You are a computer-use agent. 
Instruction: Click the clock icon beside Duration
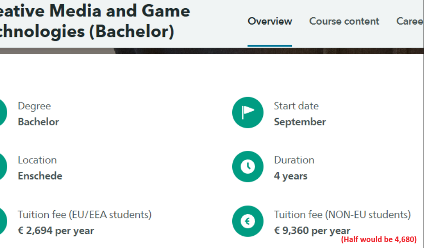coord(248,167)
